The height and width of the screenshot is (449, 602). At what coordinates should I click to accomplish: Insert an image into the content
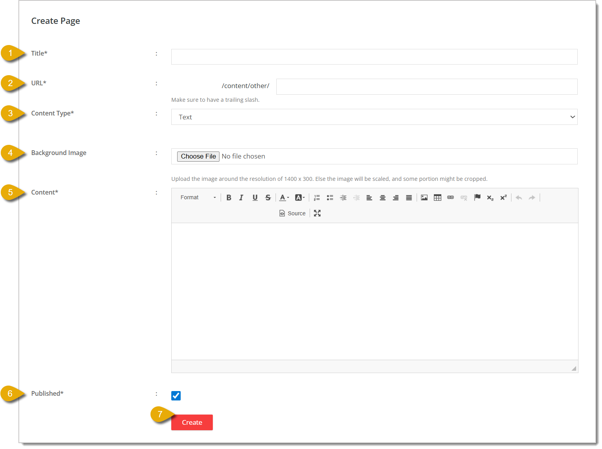pyautogui.click(x=424, y=198)
